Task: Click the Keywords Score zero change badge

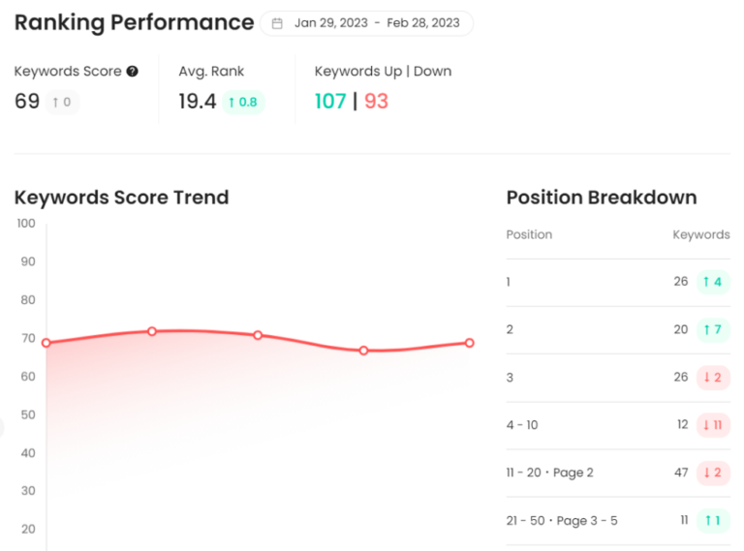Action: [62, 102]
